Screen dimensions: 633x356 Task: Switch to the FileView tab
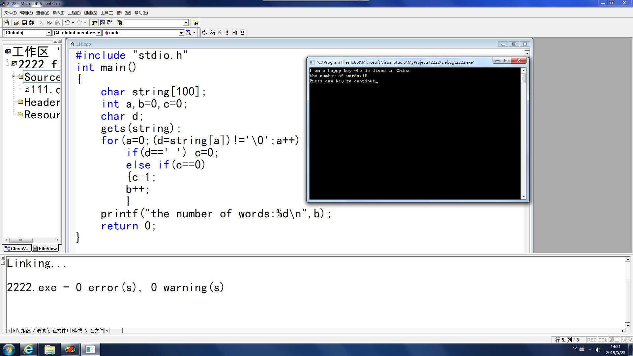click(x=45, y=249)
